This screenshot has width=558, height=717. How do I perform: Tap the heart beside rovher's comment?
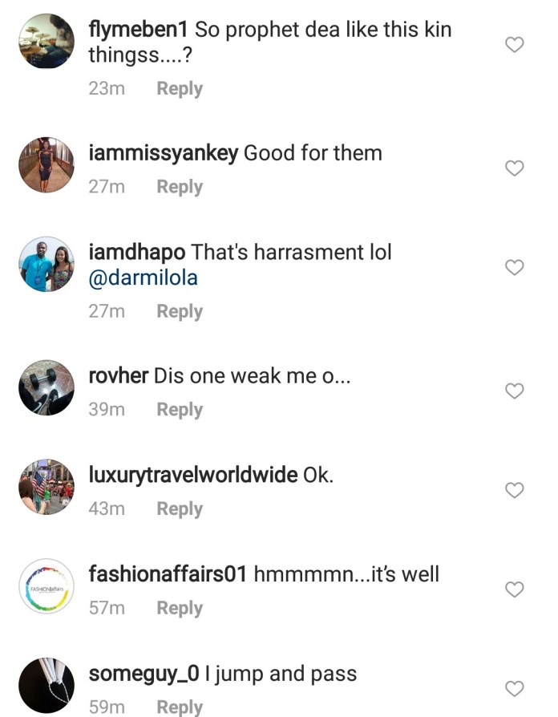pyautogui.click(x=514, y=391)
